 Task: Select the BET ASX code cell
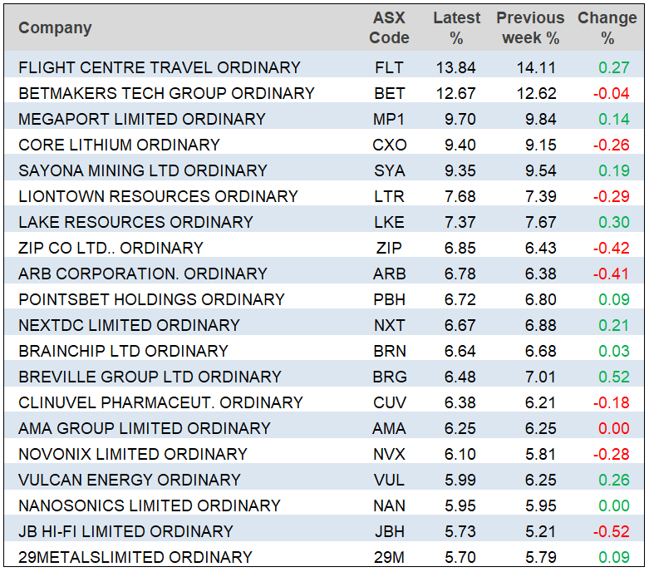coord(389,93)
